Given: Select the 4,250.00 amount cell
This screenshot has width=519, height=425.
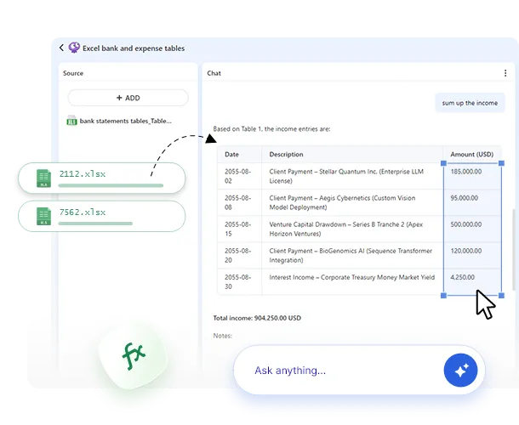Looking at the screenshot, I should tap(472, 282).
